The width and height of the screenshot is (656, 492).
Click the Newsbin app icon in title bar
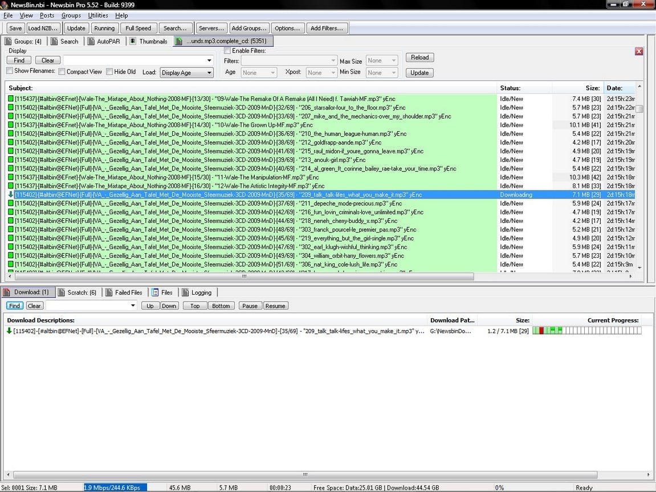(5, 5)
